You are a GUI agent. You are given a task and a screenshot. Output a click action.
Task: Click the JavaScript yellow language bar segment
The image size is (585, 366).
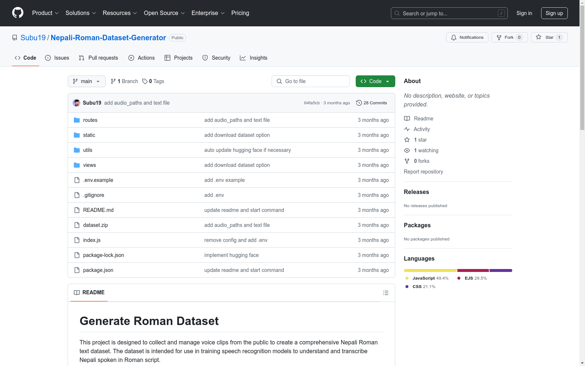point(430,270)
